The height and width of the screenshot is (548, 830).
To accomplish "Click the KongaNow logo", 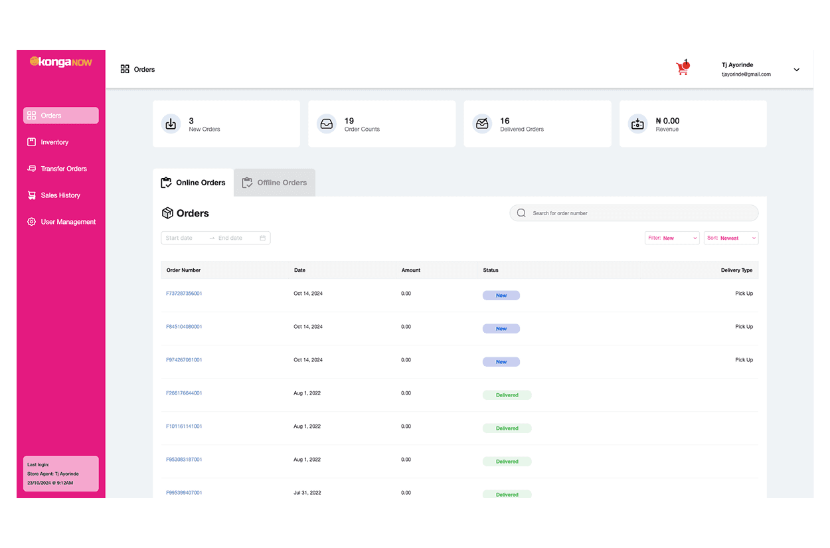I will [61, 62].
